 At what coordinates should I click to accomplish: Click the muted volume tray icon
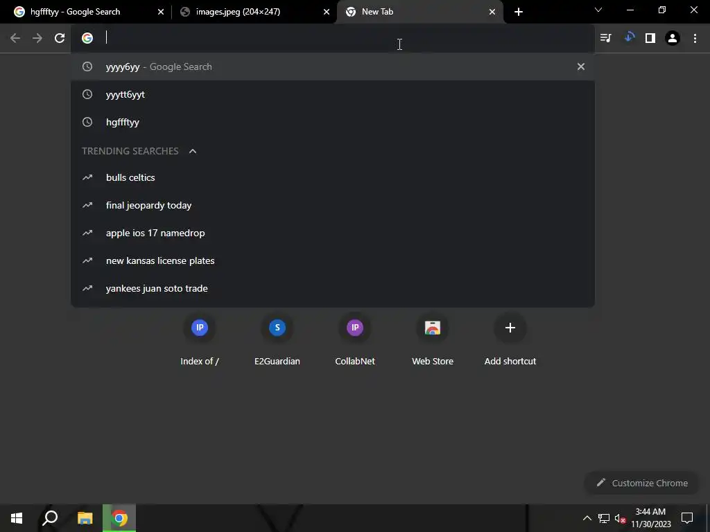pos(620,518)
